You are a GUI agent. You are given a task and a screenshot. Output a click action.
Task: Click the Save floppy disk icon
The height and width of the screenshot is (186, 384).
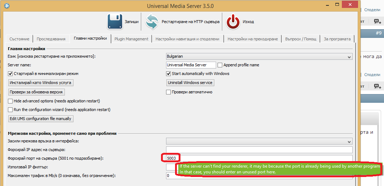(x=115, y=22)
